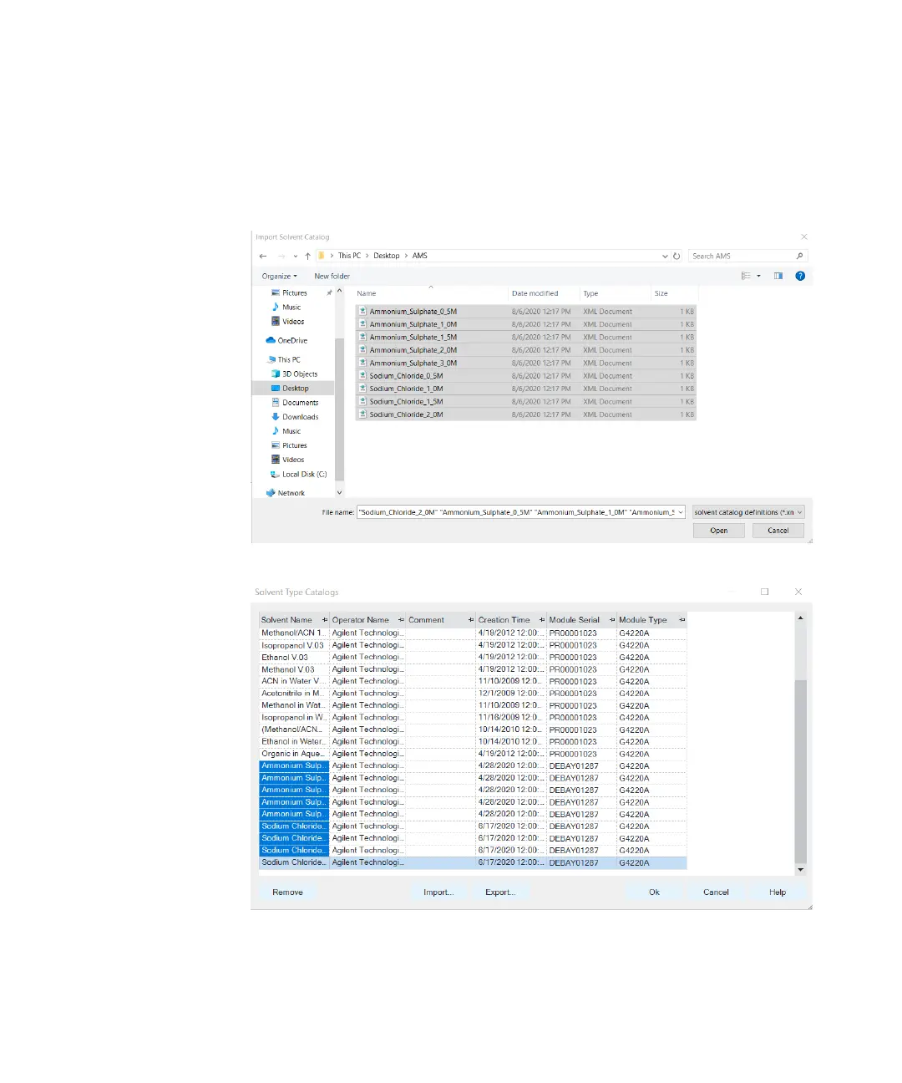Open 3D Objects folder
902x1083 pixels.
point(294,374)
